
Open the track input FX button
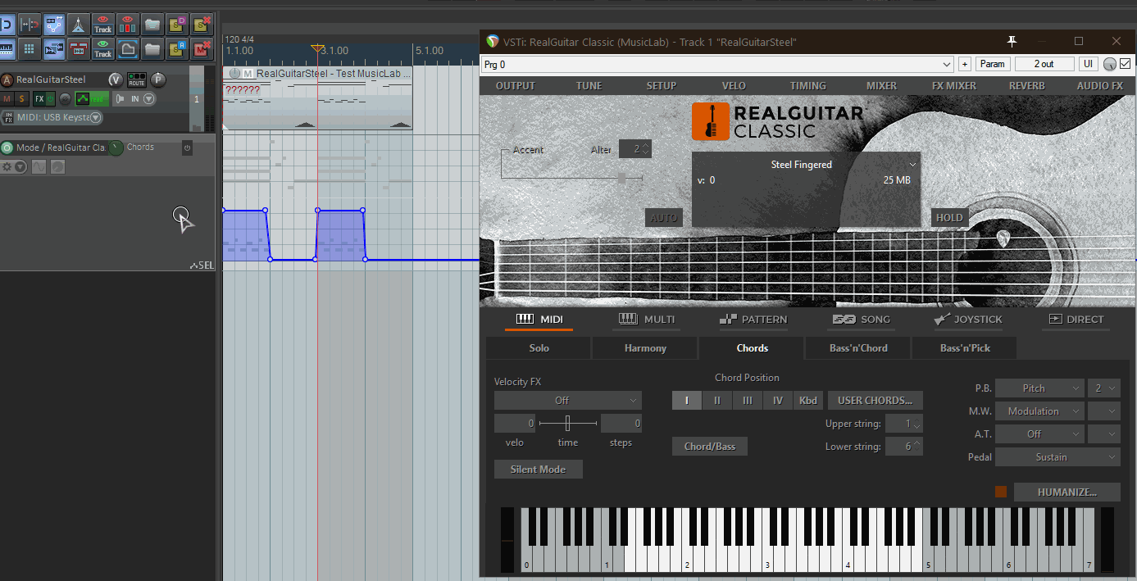pyautogui.click(x=8, y=117)
